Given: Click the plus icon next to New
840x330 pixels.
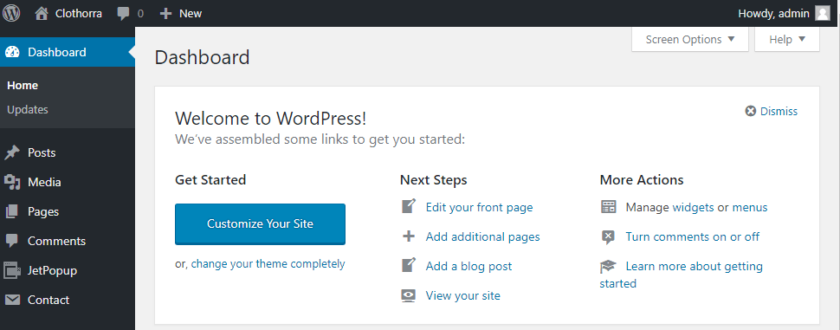Looking at the screenshot, I should click(x=165, y=13).
